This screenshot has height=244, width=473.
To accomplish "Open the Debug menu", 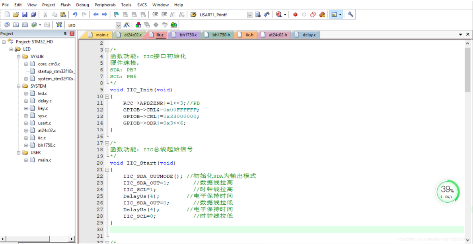I will click(83, 5).
